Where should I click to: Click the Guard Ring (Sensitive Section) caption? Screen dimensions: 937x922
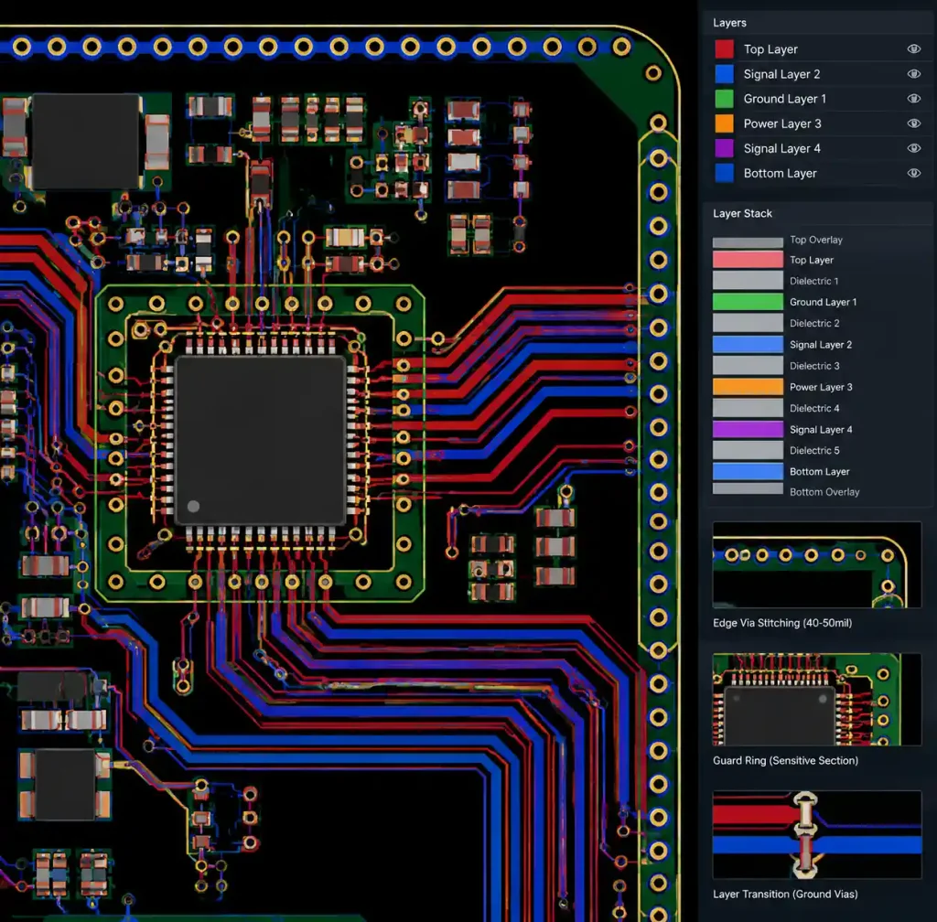[x=785, y=760]
